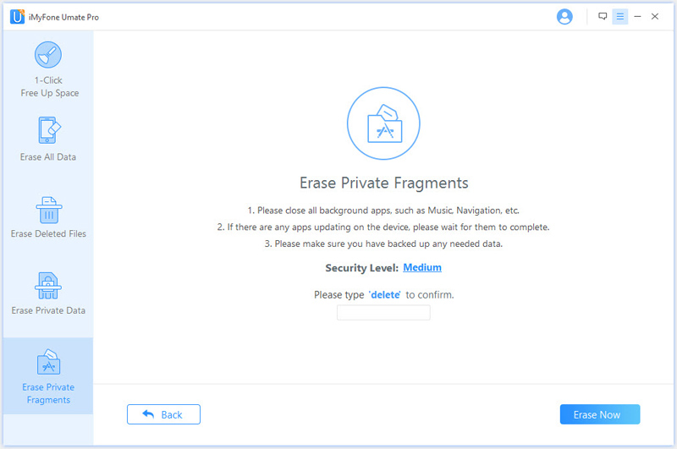Switch to the Erase All Data tab label

tap(48, 157)
